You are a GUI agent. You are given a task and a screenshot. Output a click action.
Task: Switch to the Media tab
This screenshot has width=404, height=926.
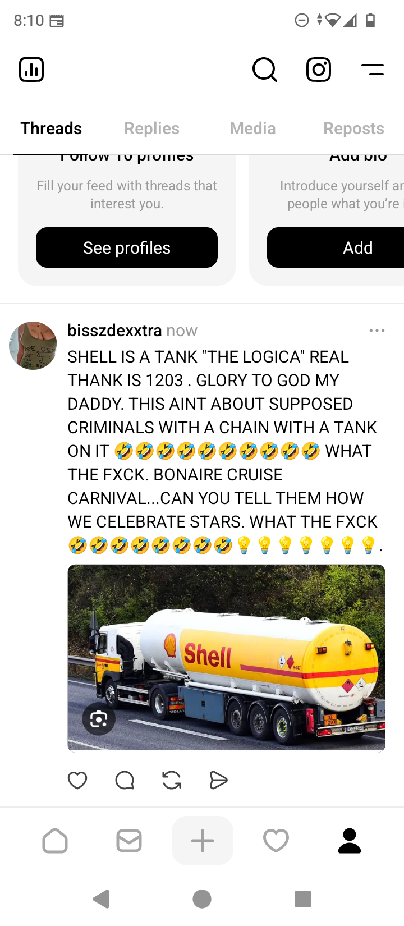coord(252,129)
